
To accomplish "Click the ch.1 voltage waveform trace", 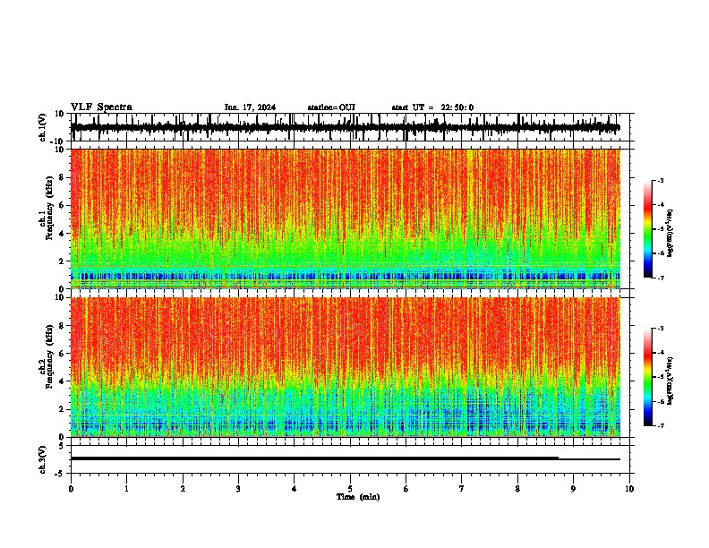I will click(345, 127).
